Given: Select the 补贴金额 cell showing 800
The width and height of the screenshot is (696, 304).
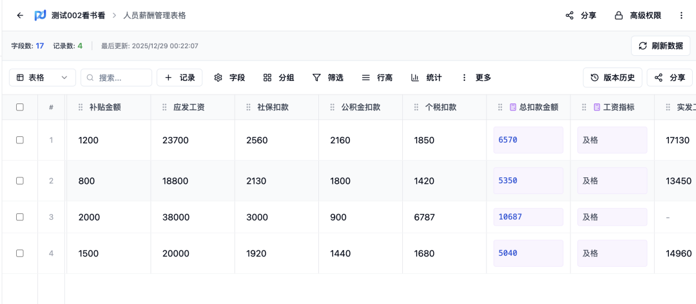Looking at the screenshot, I should click(109, 181).
